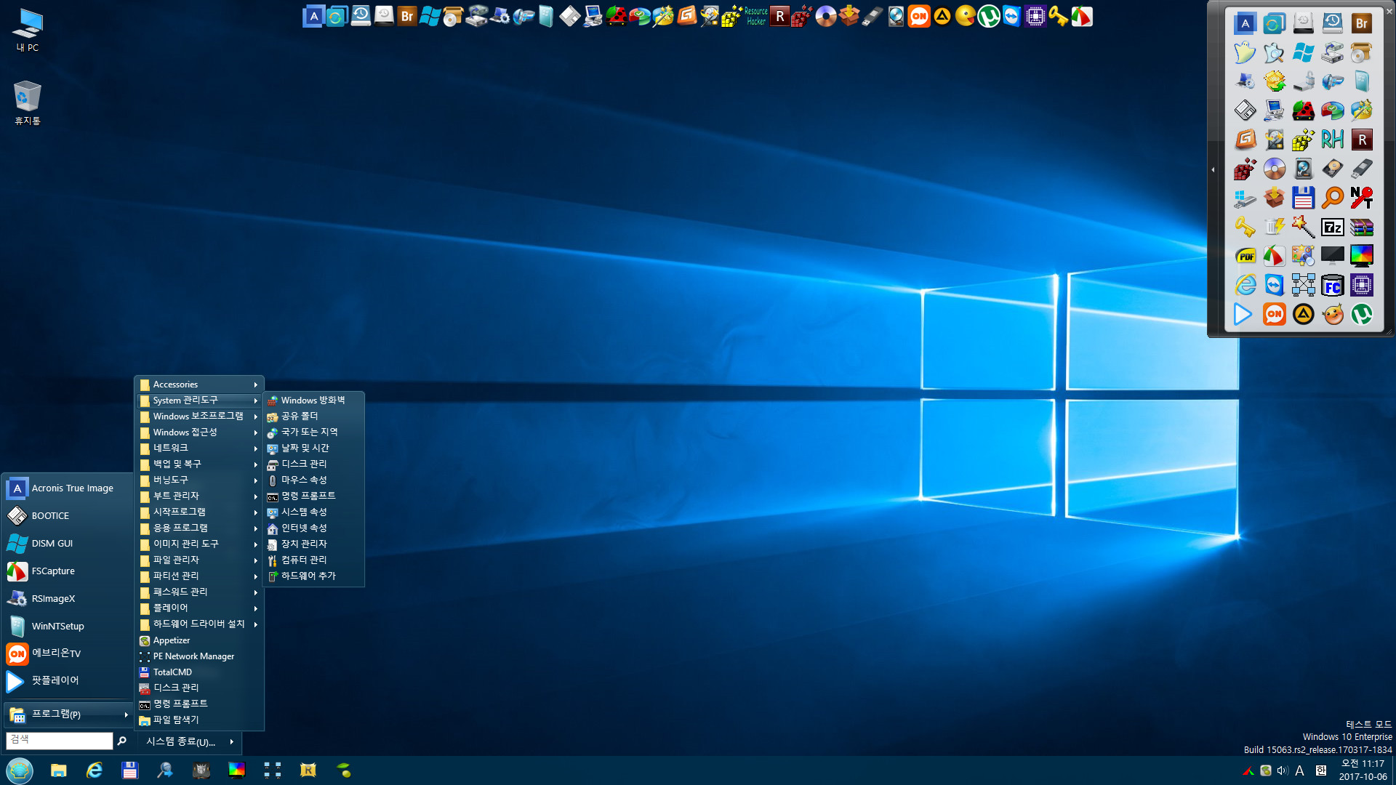The width and height of the screenshot is (1396, 785).
Task: Open Appetizer from programs list
Action: click(199, 640)
